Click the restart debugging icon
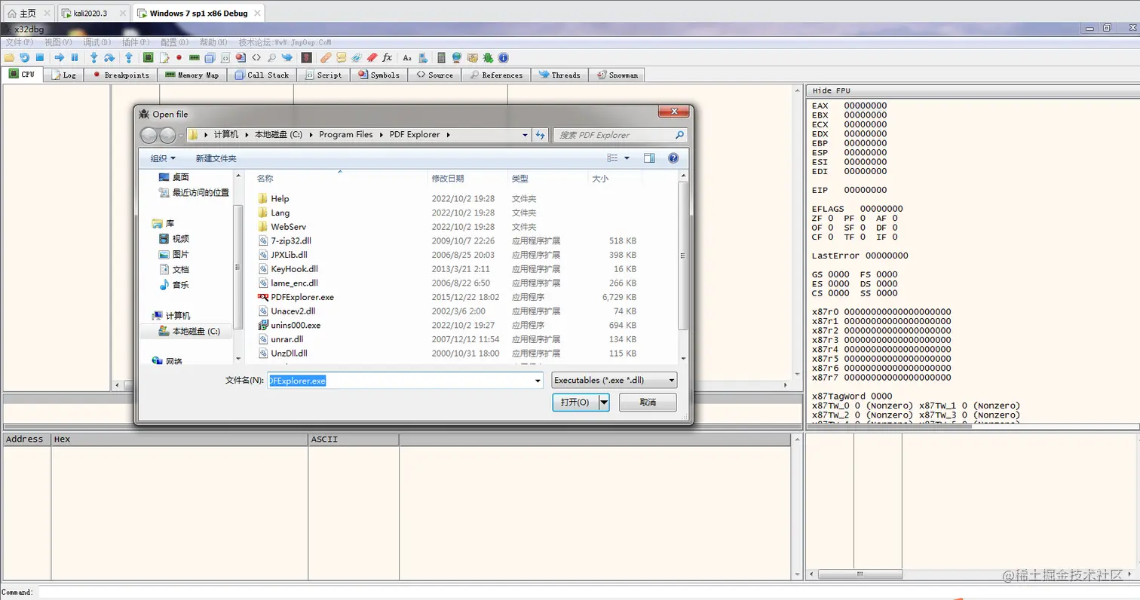This screenshot has width=1140, height=600. pos(23,57)
